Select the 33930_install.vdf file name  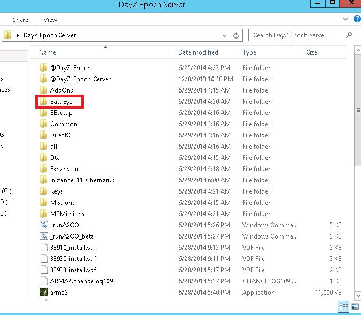click(73, 259)
